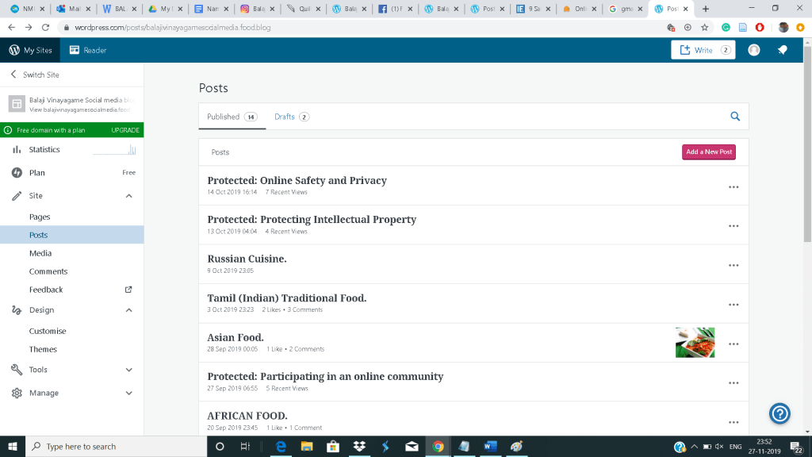Open the Tamil (Indian) Traditional Food post
Image resolution: width=812 pixels, height=457 pixels.
(286, 298)
